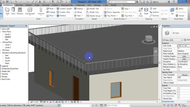Select the East elevation view

coord(7,56)
